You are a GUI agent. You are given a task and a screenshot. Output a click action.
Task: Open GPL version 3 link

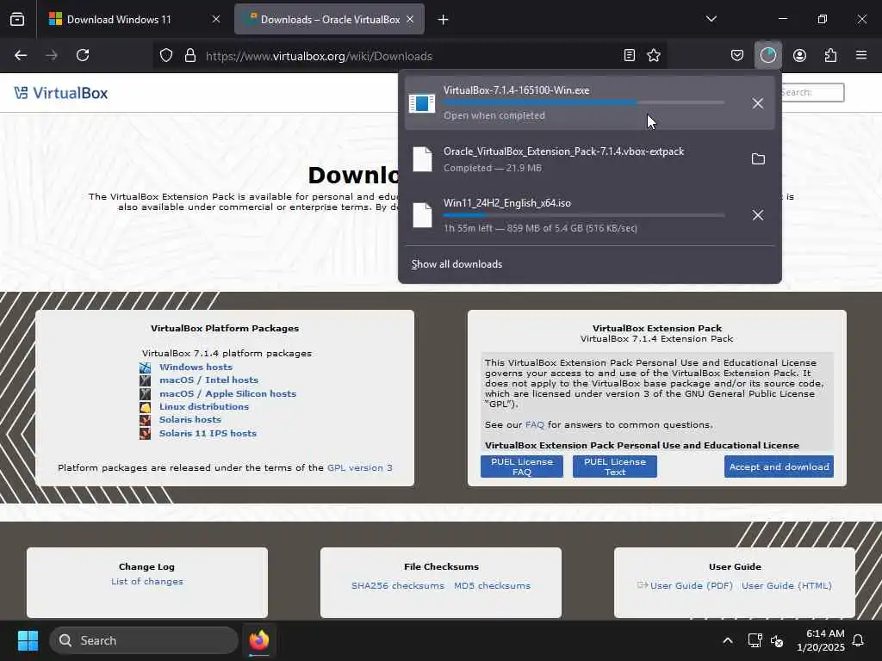359,467
